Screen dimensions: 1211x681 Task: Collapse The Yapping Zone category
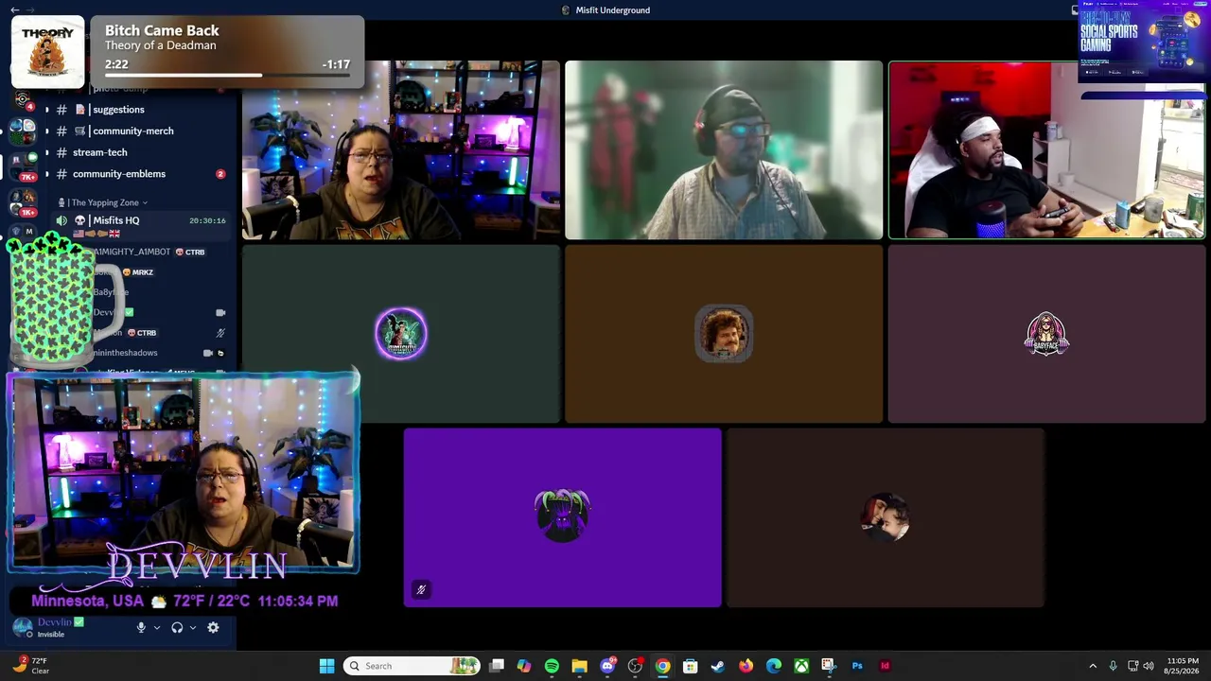(103, 202)
